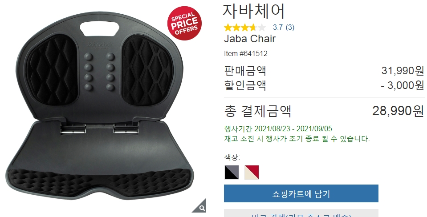Click the Item #641512 text
This screenshot has width=427, height=217.
(246, 53)
